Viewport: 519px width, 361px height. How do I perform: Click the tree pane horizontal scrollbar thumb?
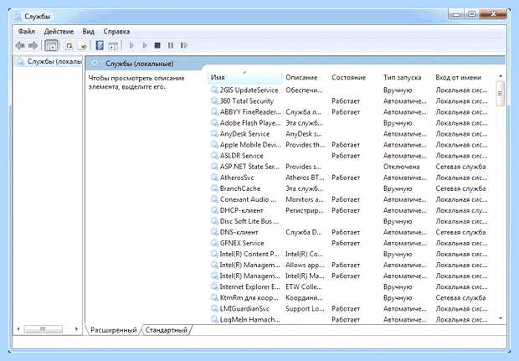coord(44,329)
